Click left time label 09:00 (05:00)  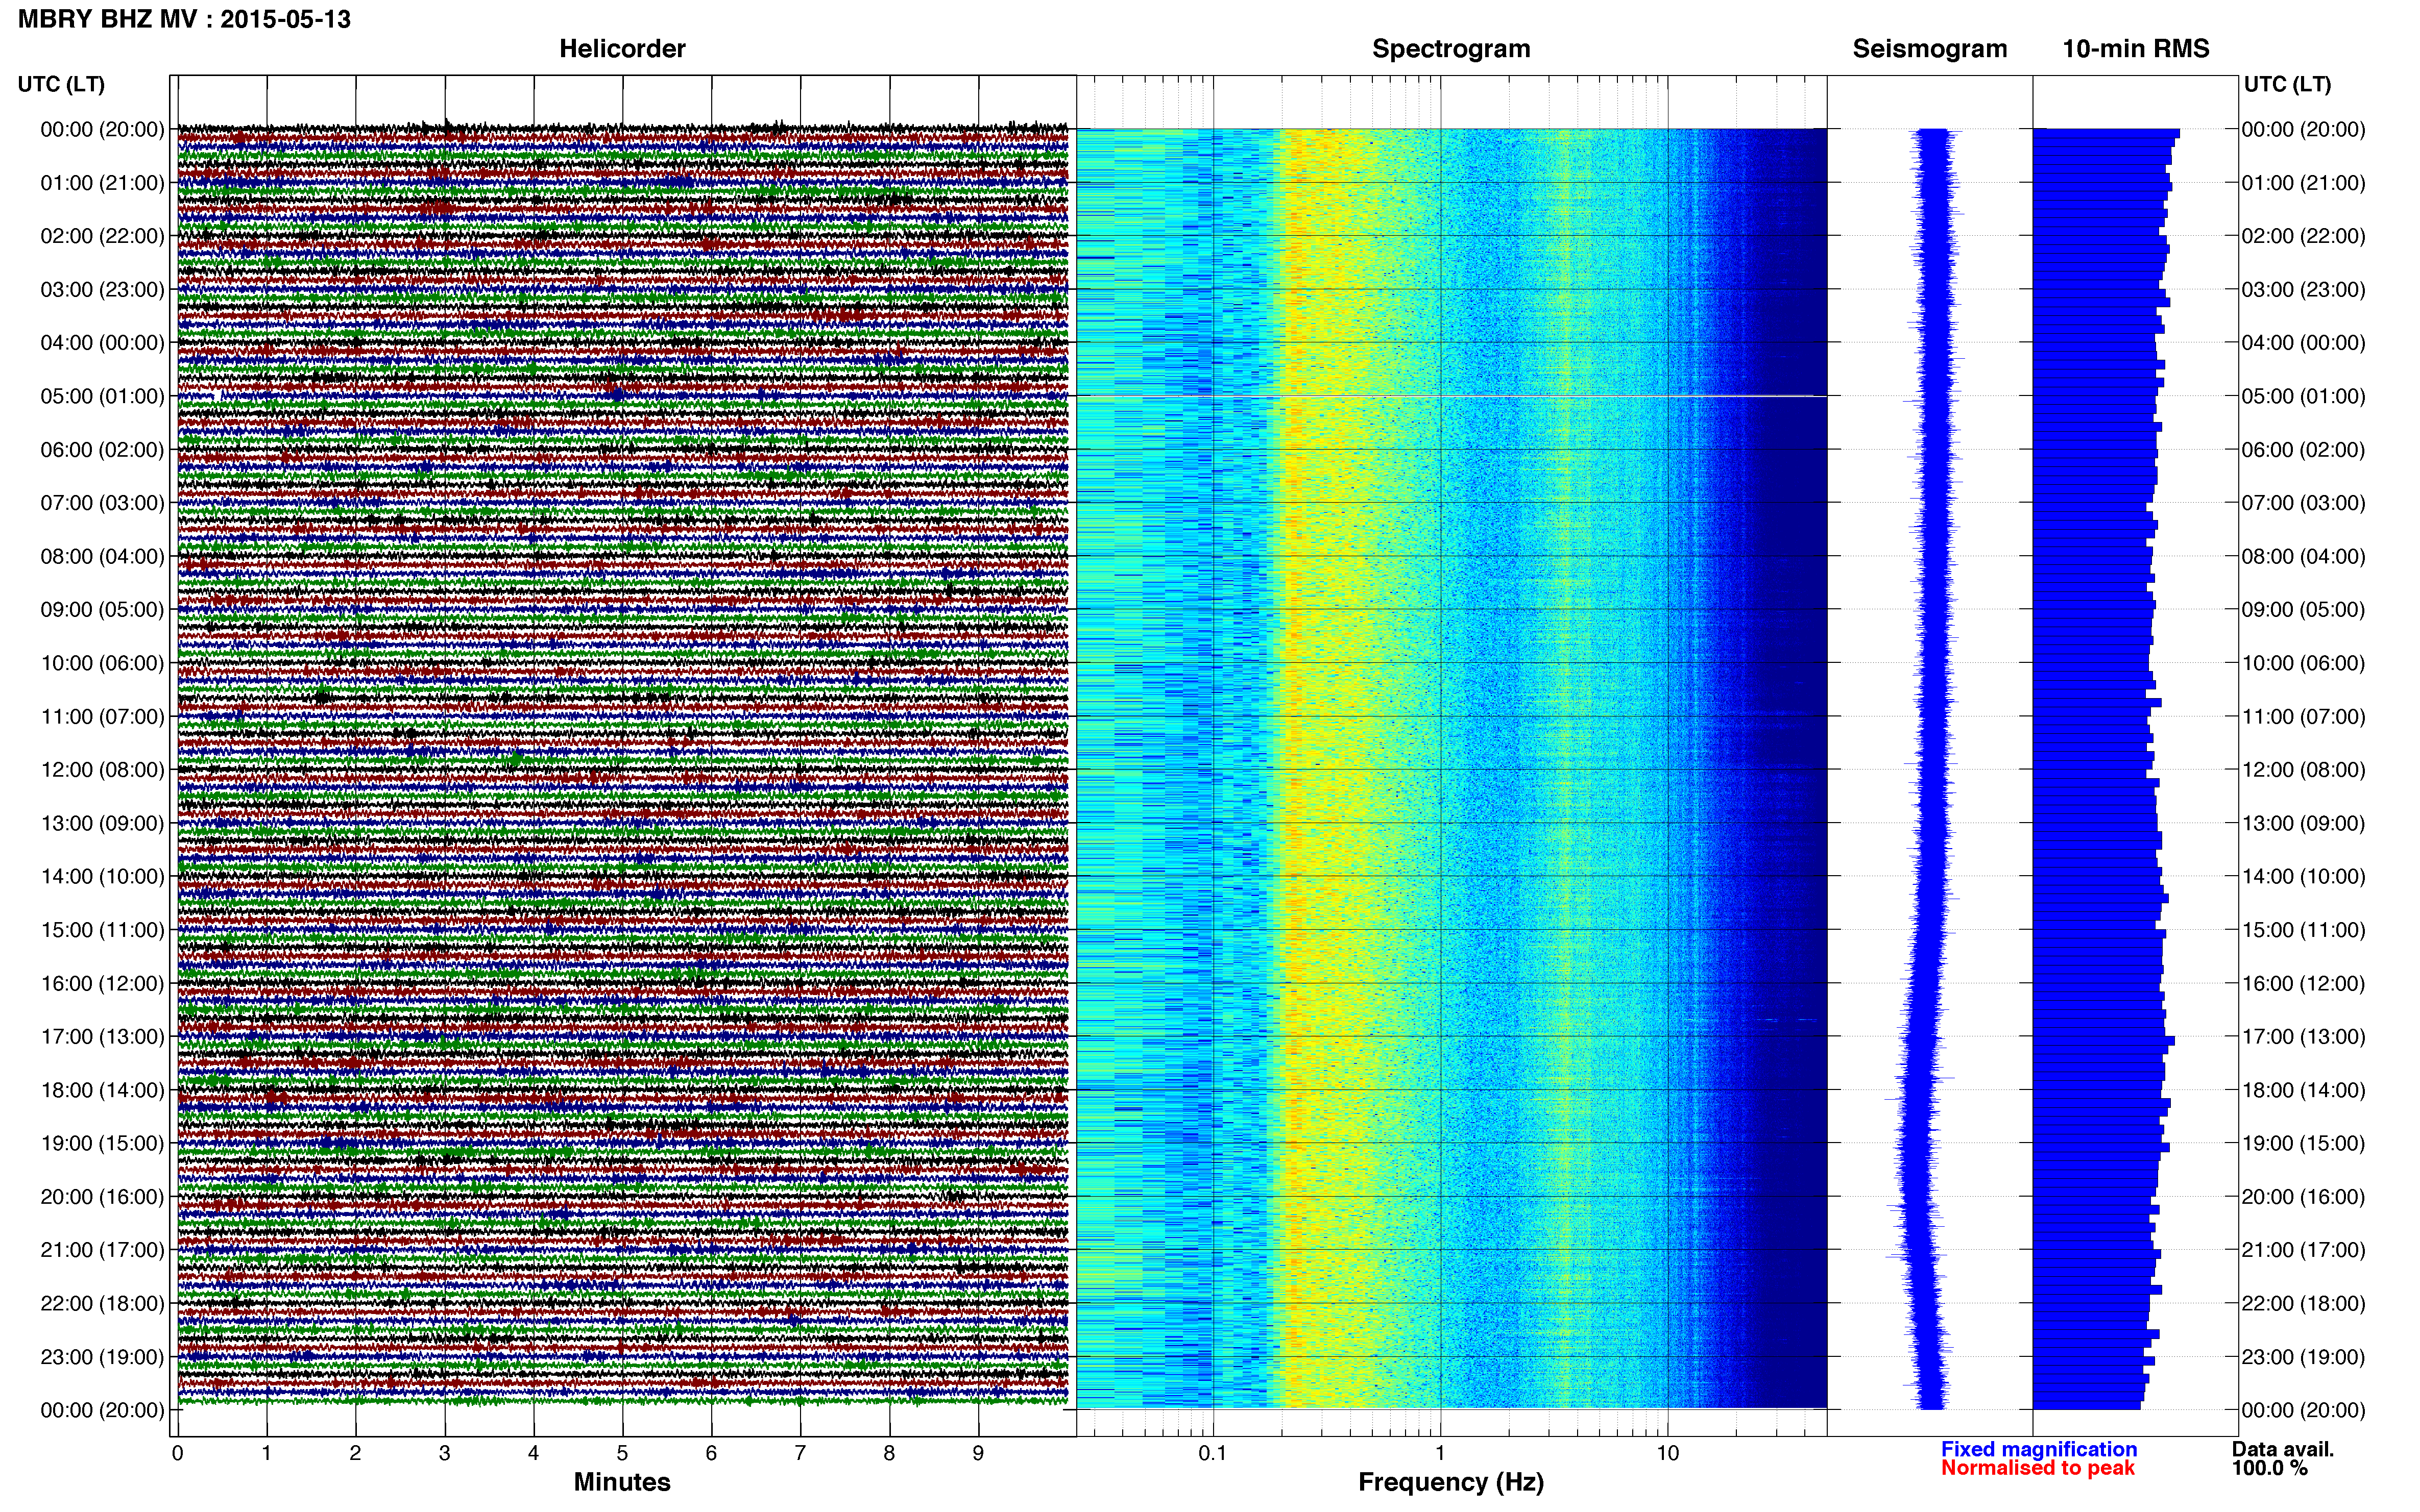(102, 610)
